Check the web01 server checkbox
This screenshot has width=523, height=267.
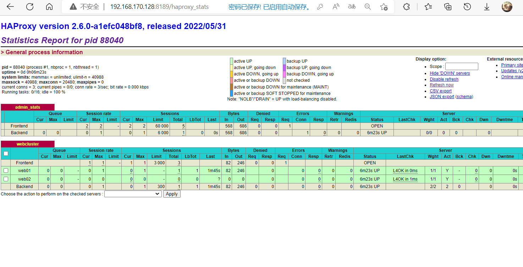coord(6,170)
